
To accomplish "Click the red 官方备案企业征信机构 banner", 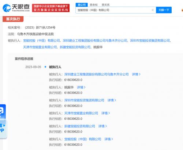I will click(x=51, y=8).
